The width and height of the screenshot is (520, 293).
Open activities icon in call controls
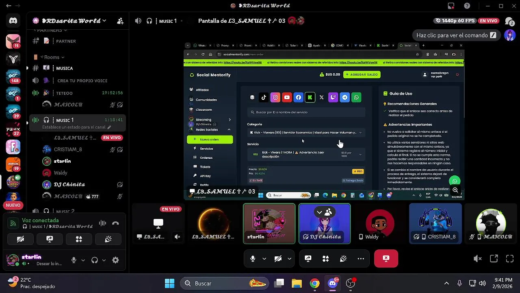pos(325,258)
